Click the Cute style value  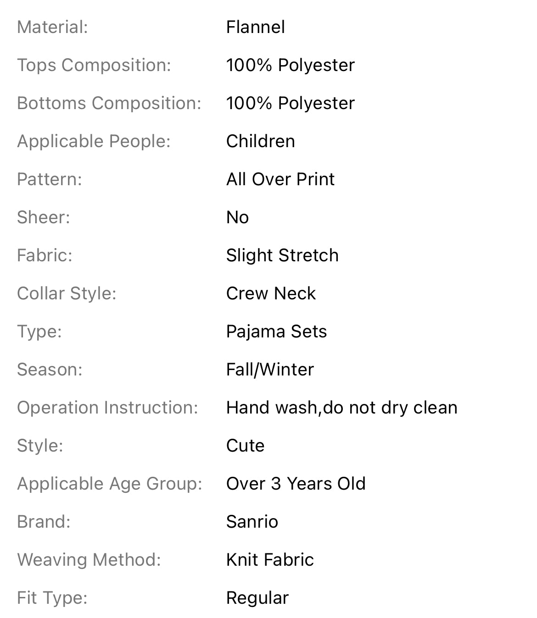point(245,446)
